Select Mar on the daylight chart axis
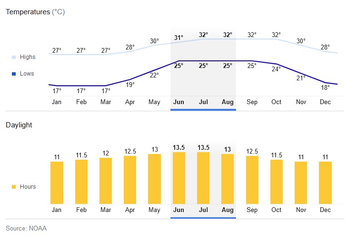This screenshot has width=357, height=241. tap(106, 210)
